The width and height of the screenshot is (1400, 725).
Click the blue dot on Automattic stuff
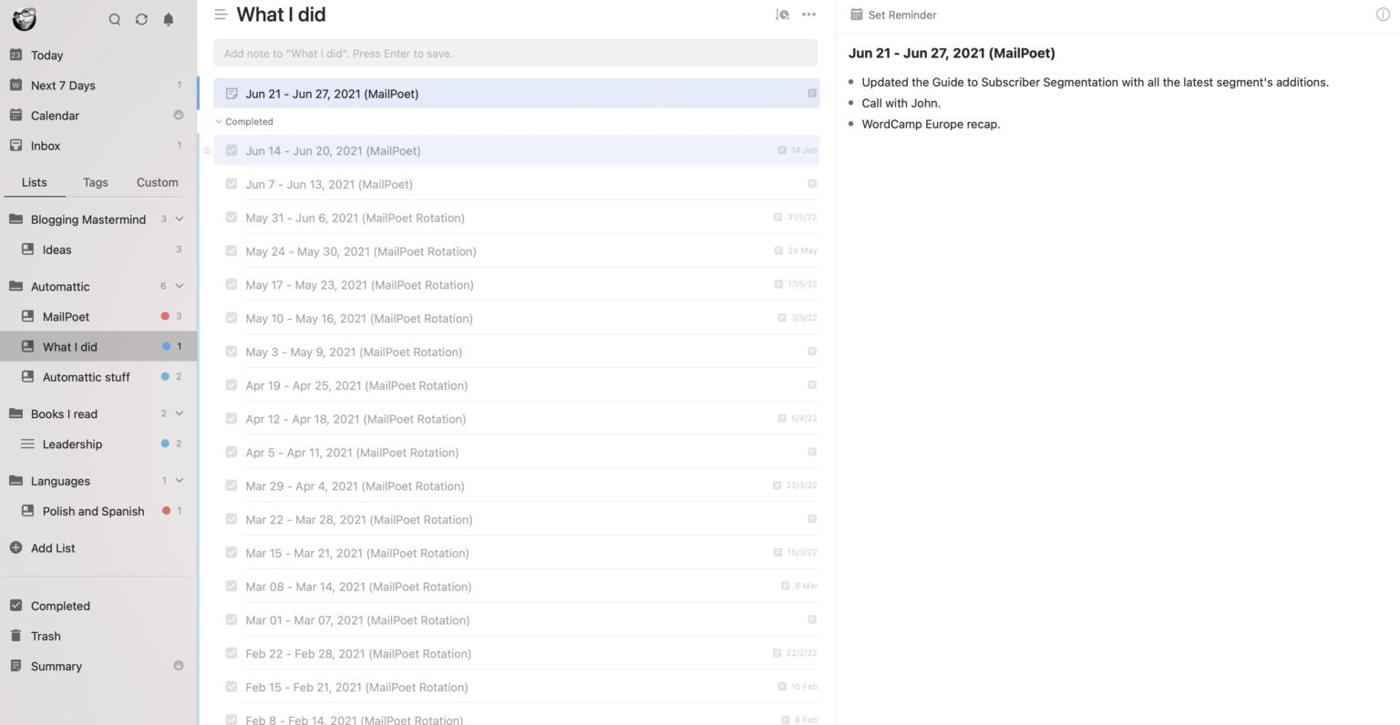(165, 376)
